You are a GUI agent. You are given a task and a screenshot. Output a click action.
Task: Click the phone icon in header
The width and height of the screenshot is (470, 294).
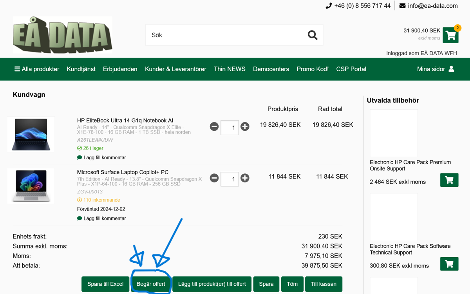pyautogui.click(x=329, y=6)
